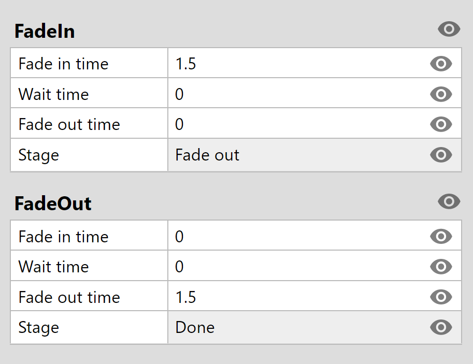Toggle eye icon for FadeIn Wait time

441,94
